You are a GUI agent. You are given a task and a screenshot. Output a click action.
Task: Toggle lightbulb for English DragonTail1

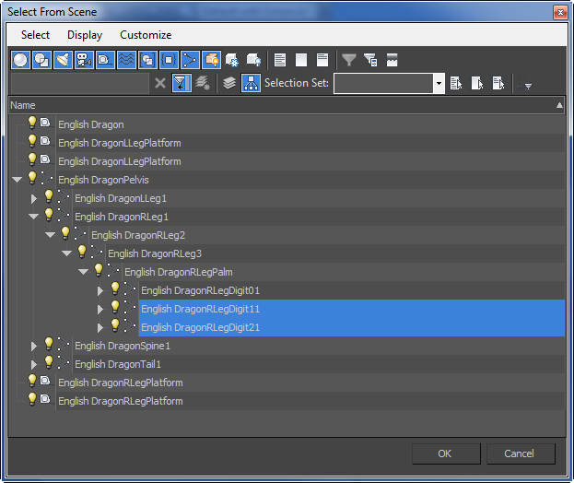[49, 362]
